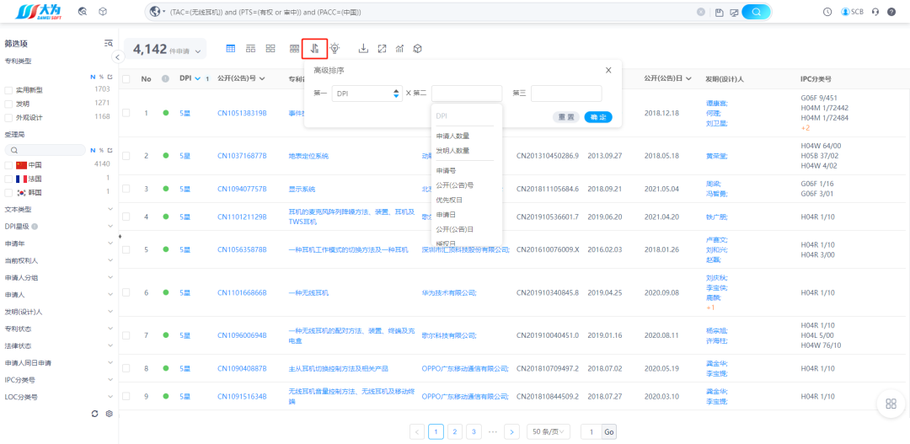Open the first sort field DPI dropdown
The width and height of the screenshot is (910, 444).
(x=367, y=94)
